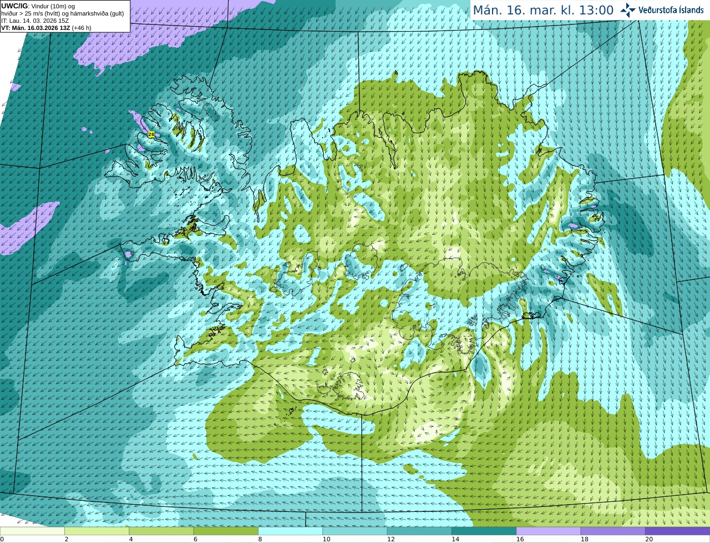The height and width of the screenshot is (543, 710).
Task: Click the 'Veðurstofa Íslands' logo text
Action: tap(671, 10)
